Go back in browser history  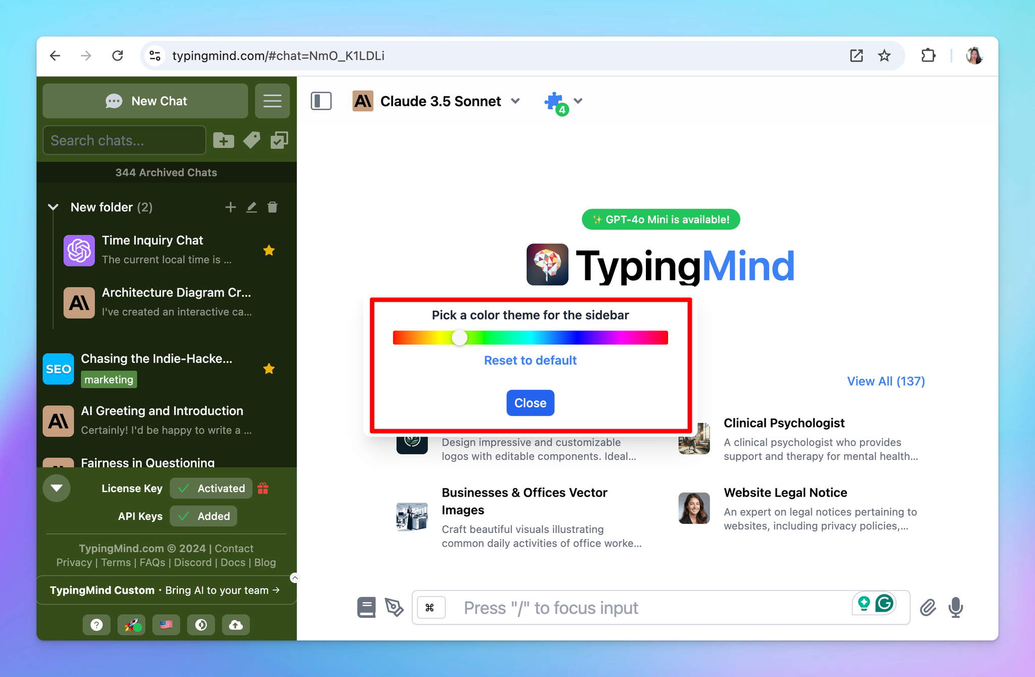[x=55, y=56]
